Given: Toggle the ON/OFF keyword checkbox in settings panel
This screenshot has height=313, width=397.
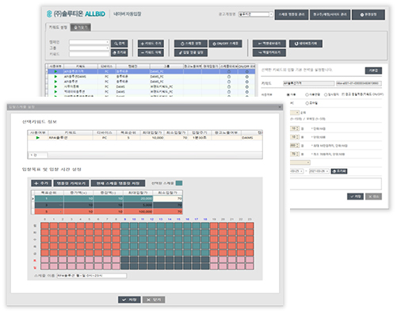Looking at the screenshot, I should pos(343,94).
